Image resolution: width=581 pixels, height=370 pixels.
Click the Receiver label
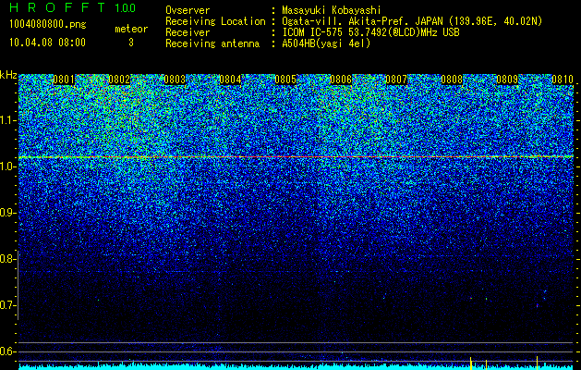pyautogui.click(x=188, y=32)
